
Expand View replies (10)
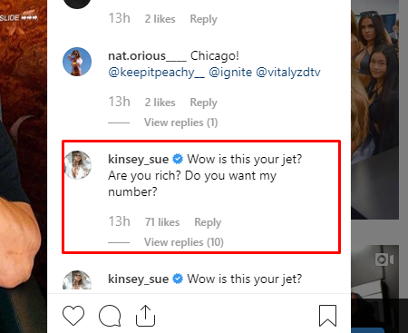184,242
